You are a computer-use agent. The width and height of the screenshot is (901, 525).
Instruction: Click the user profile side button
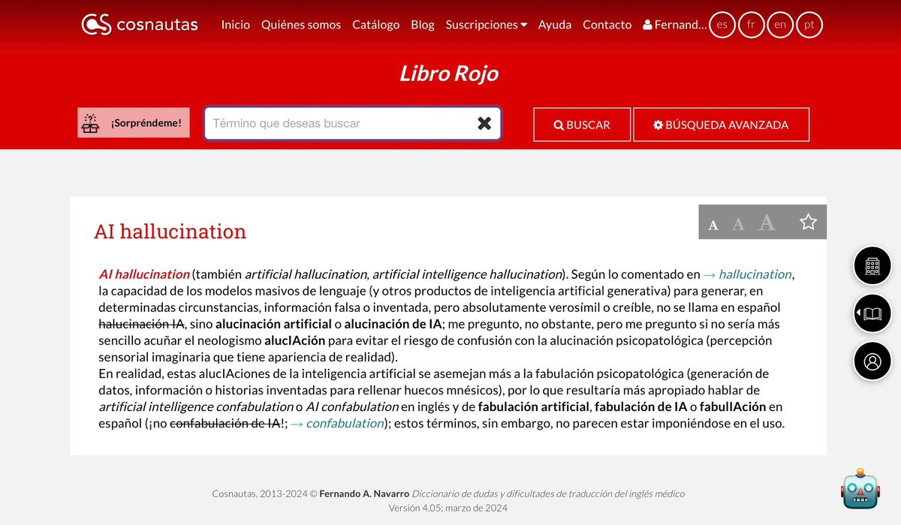click(x=872, y=361)
